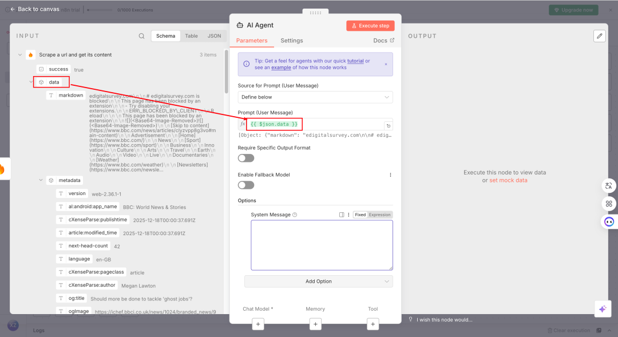Open System Message focus panel icon
The width and height of the screenshot is (618, 337).
[x=342, y=215]
